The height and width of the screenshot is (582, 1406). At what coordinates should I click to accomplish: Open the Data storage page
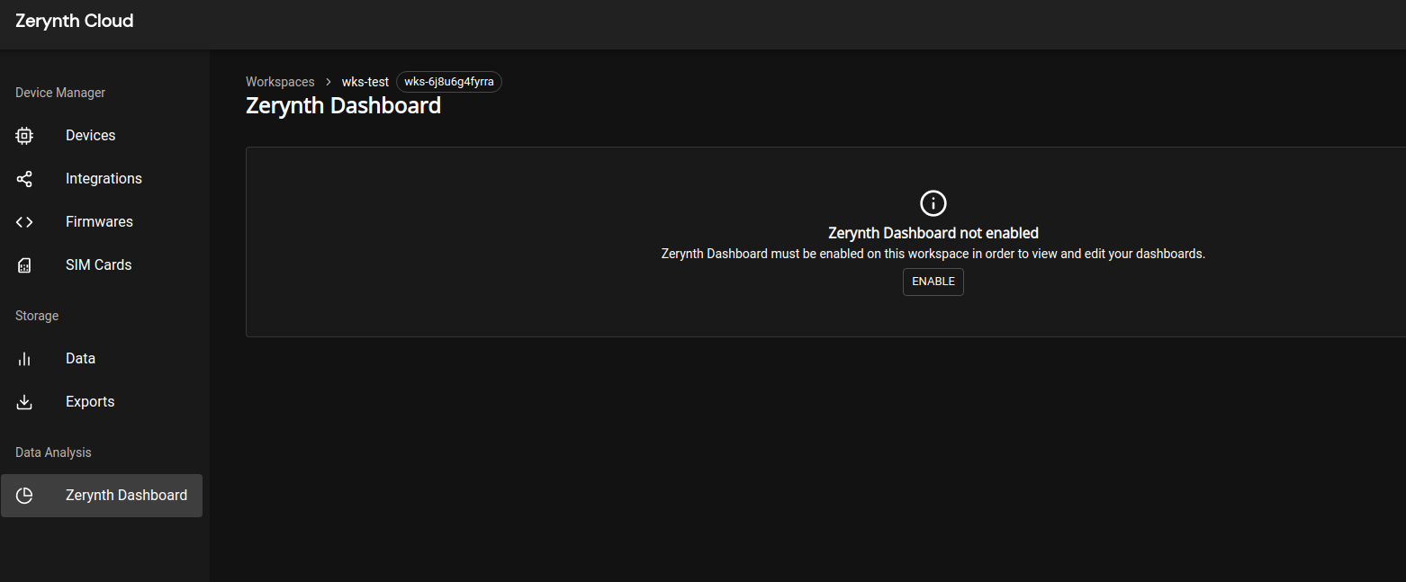(102, 359)
